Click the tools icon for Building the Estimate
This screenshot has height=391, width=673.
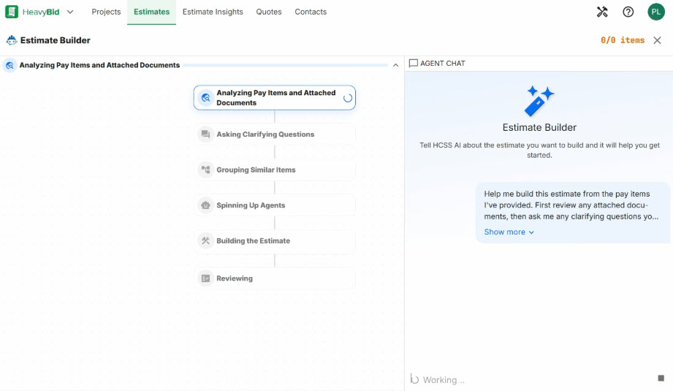click(205, 240)
